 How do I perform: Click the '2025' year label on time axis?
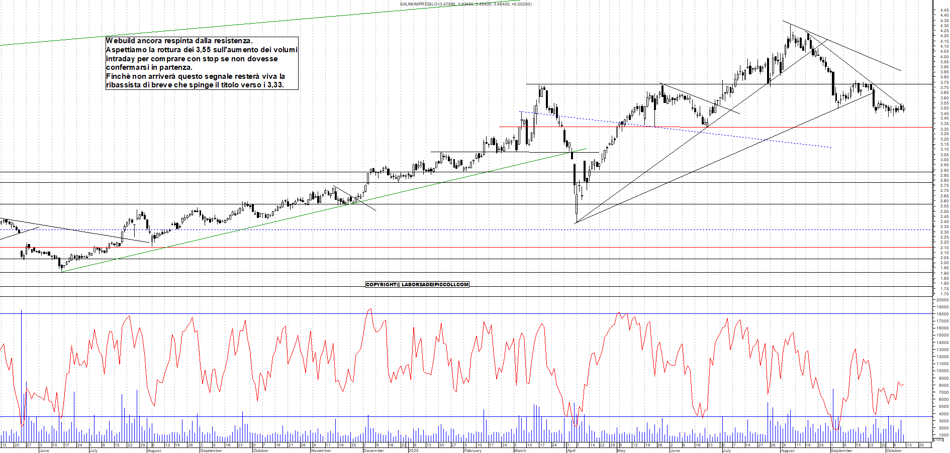point(413,450)
